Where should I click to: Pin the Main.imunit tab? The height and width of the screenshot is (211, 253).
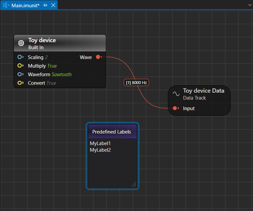[x=45, y=5]
